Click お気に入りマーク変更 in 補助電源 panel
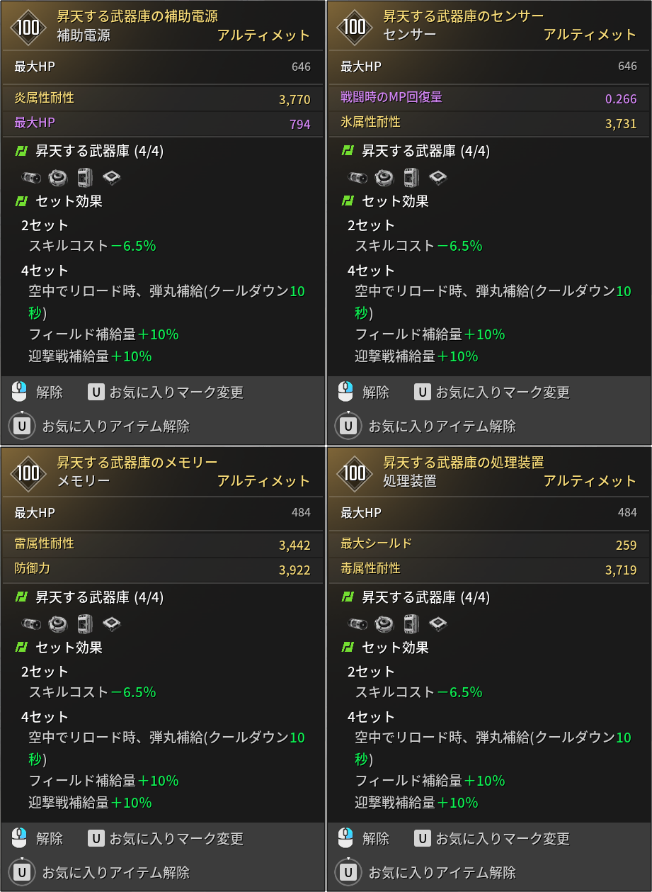 [176, 392]
